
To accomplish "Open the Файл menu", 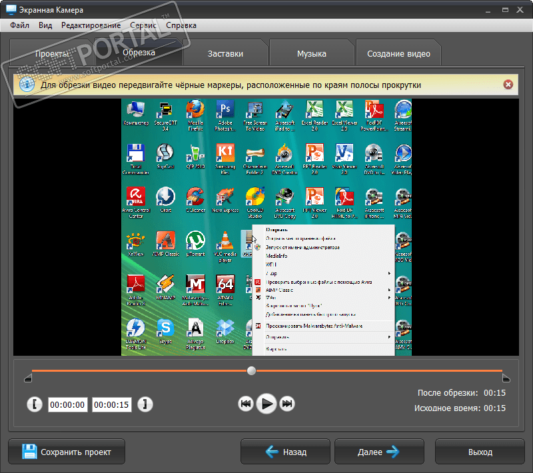I will click(x=19, y=25).
